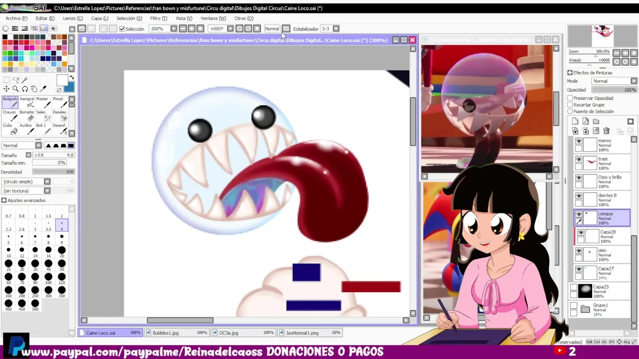Viewport: 639px width, 359px height.
Task: Select the Move layer tool
Action: 6,89
